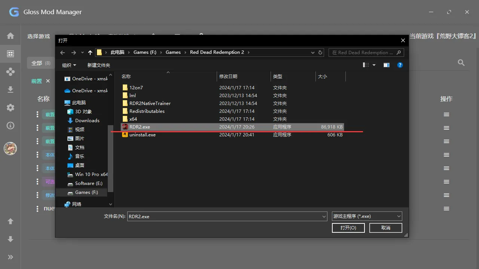Open the info/about icon in sidebar
The width and height of the screenshot is (479, 269).
10,126
